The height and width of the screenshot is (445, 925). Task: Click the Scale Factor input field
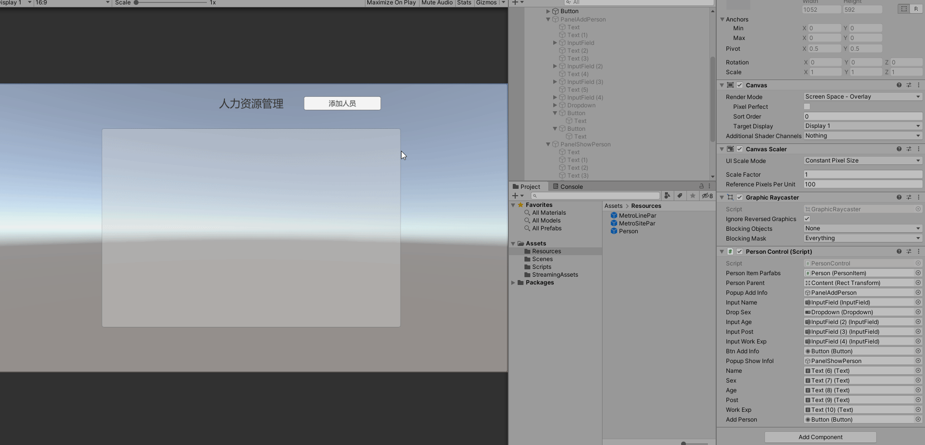(x=863, y=174)
